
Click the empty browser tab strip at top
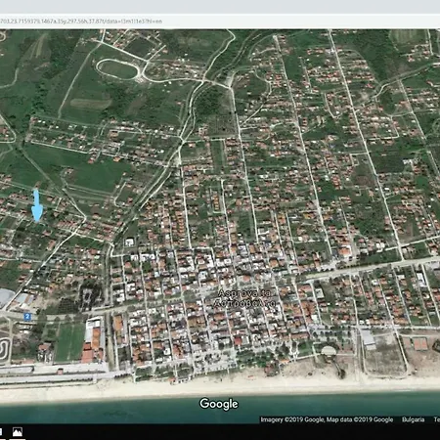pos(220,7)
